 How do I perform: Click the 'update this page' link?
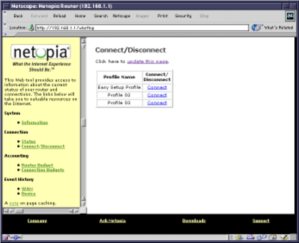pos(148,61)
